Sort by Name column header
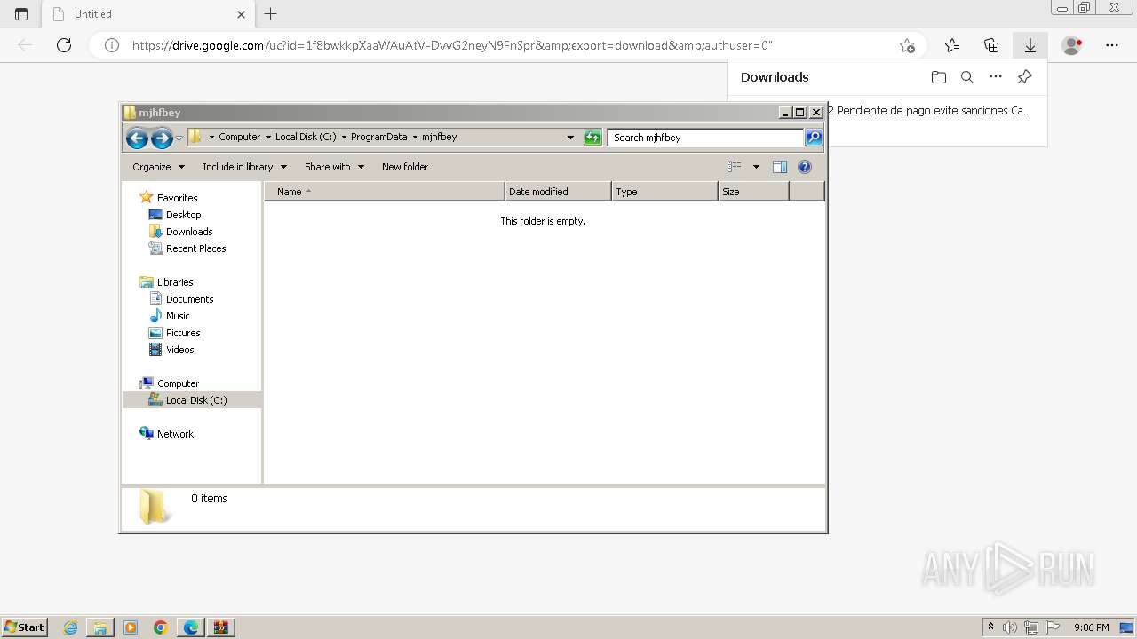Screen dimensions: 1137x639 [x=384, y=192]
